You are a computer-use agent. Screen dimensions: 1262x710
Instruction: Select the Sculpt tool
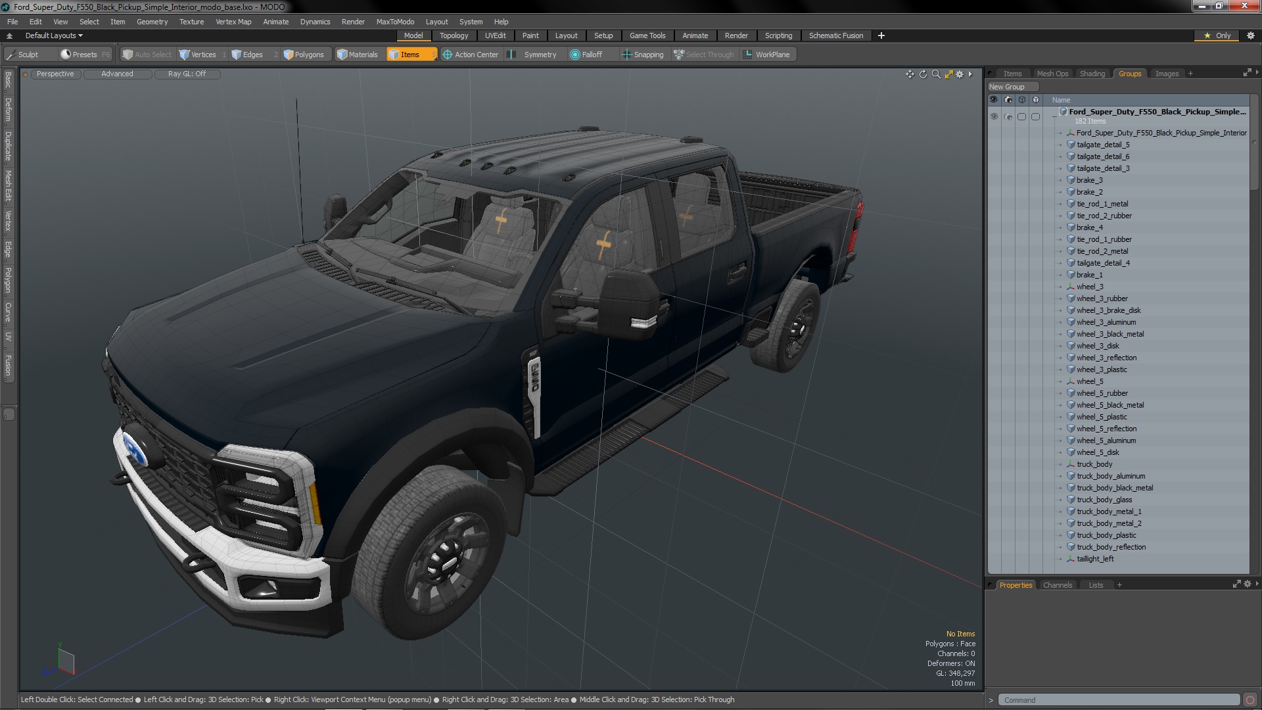(x=22, y=55)
